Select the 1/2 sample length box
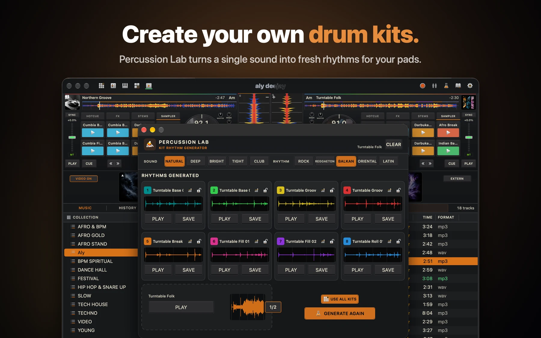Image resolution: width=541 pixels, height=338 pixels. (273, 307)
